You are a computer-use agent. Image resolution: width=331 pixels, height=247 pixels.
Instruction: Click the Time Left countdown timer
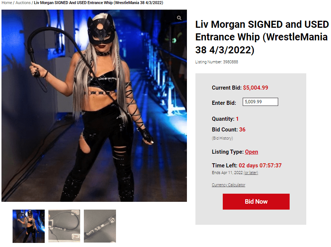(x=260, y=165)
